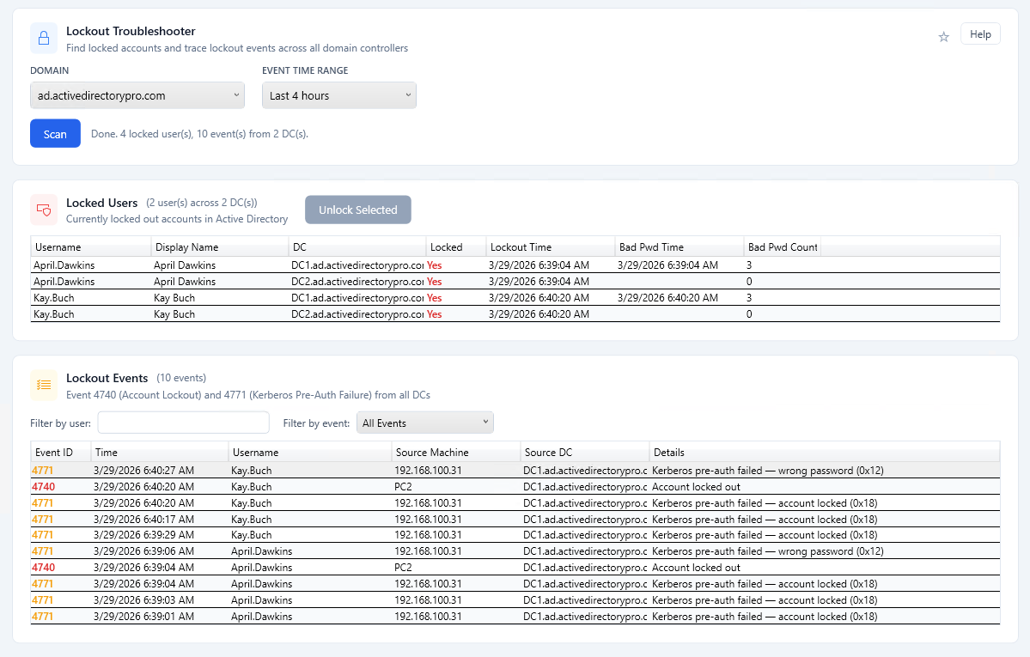Screen dimensions: 1030x657
Task: Click the scan status message text
Action: tap(199, 134)
